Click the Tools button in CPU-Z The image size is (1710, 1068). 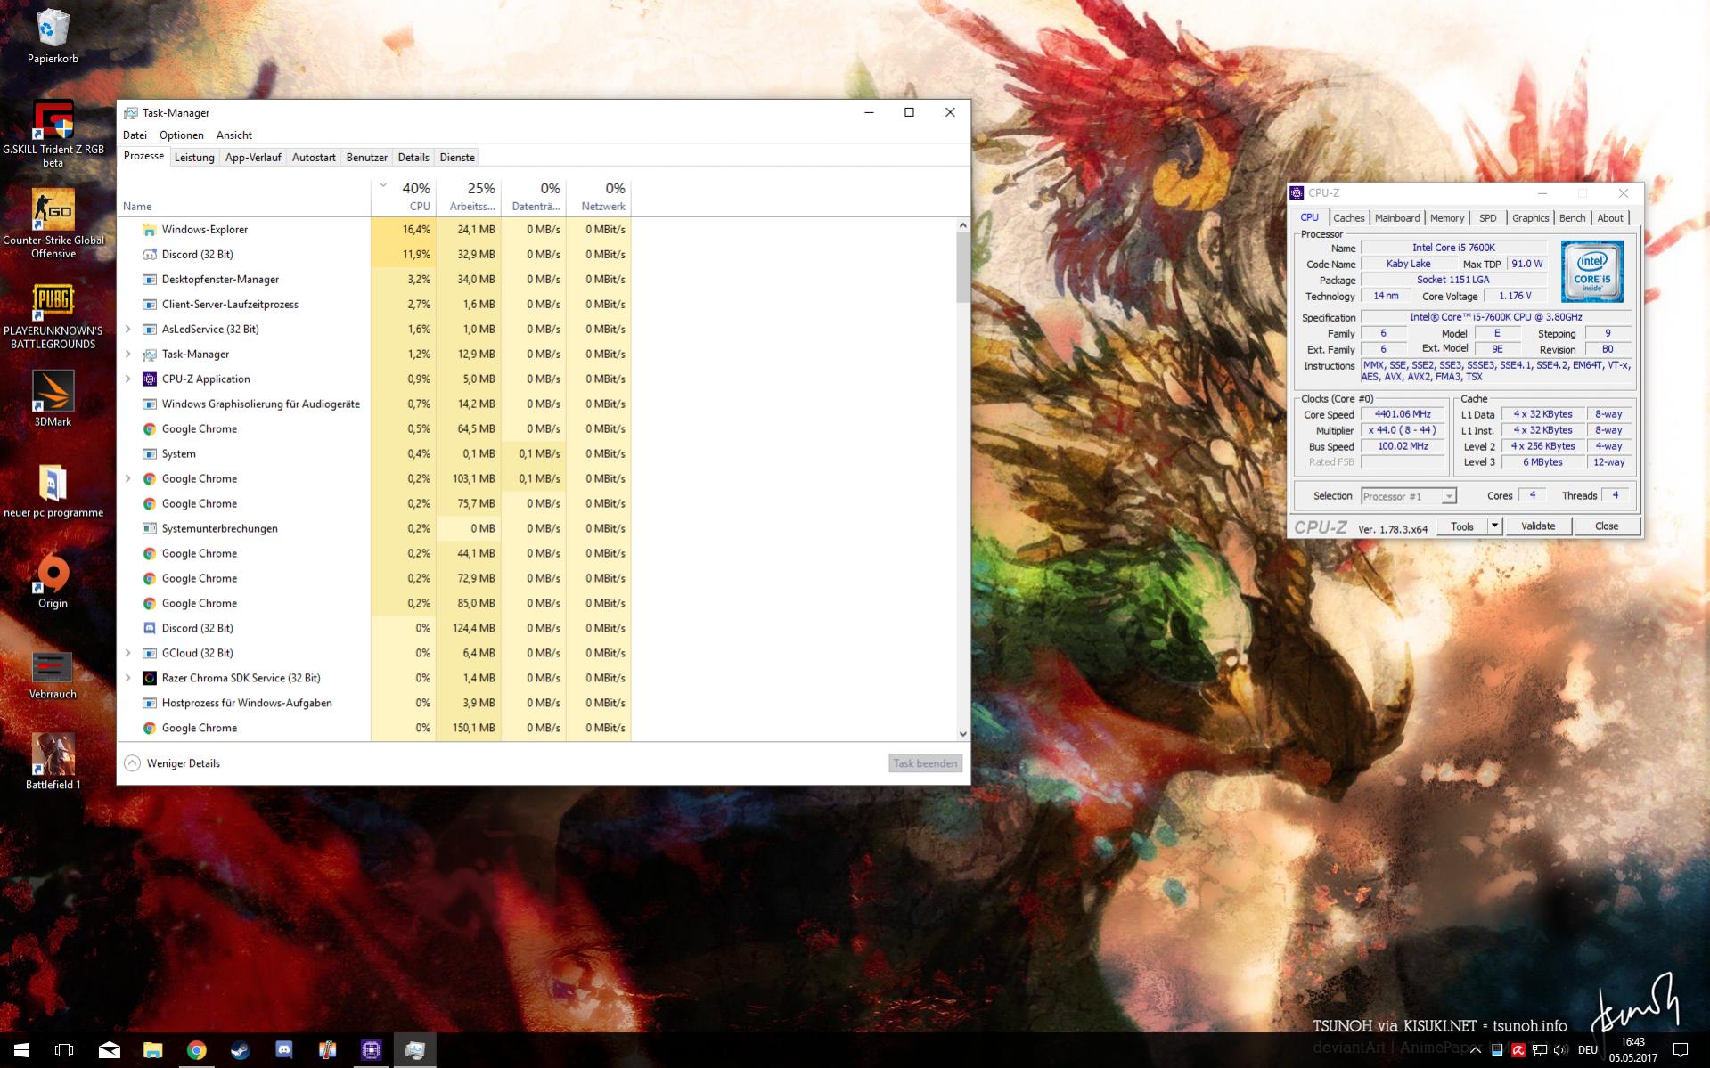click(x=1462, y=526)
